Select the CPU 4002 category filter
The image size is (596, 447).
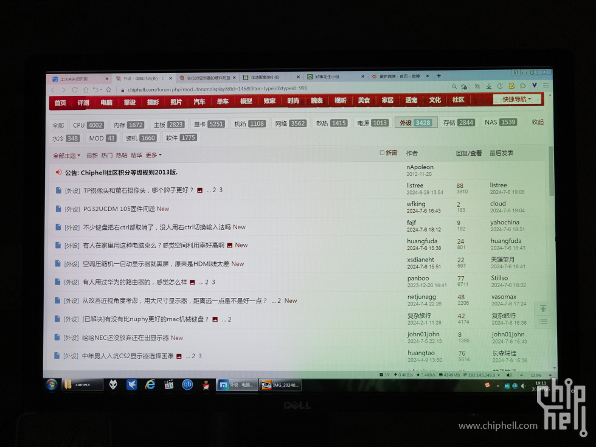[88, 125]
